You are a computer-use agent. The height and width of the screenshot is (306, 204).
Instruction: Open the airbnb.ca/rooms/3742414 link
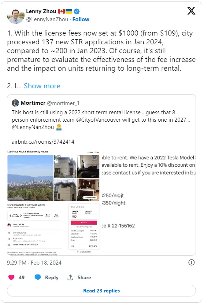(43, 142)
